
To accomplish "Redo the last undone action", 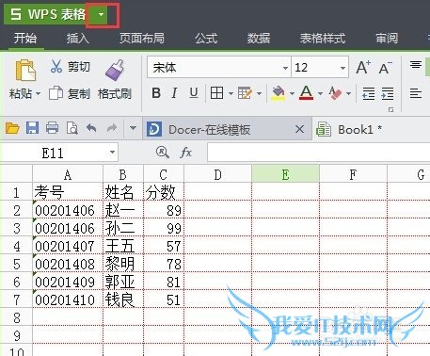I will (x=111, y=128).
